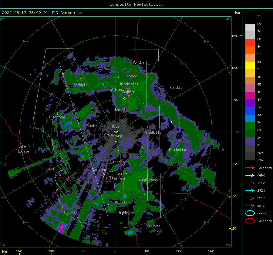Click the HighRiver town label

(x=126, y=213)
